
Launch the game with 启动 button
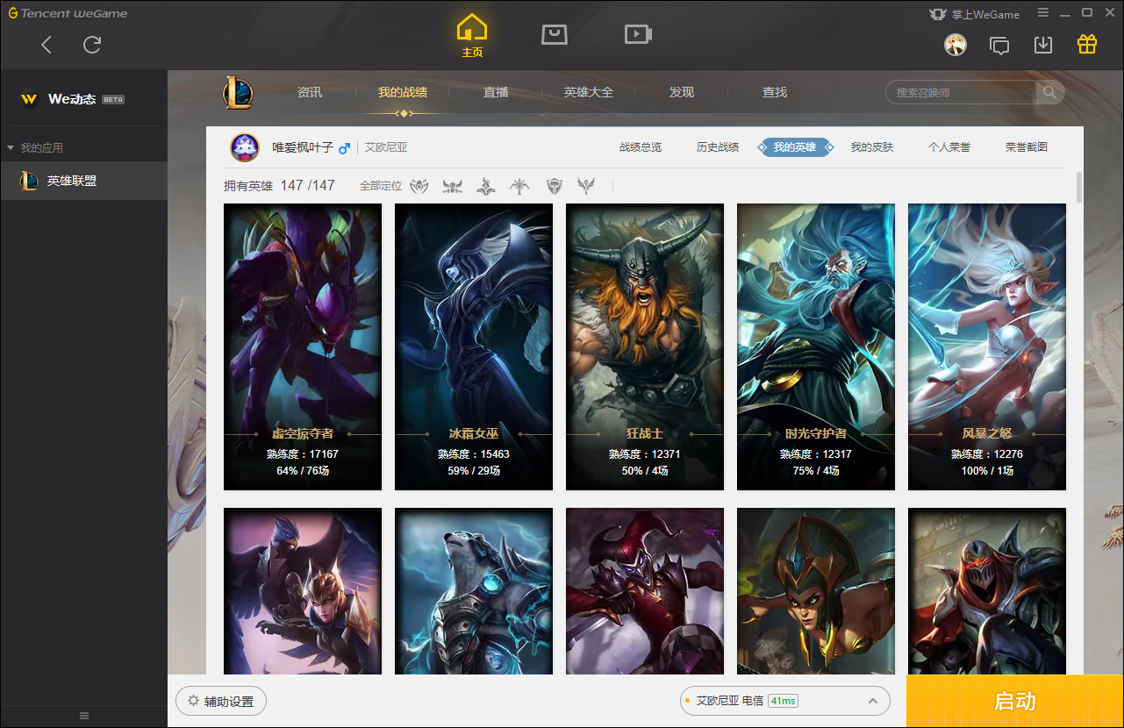1015,701
